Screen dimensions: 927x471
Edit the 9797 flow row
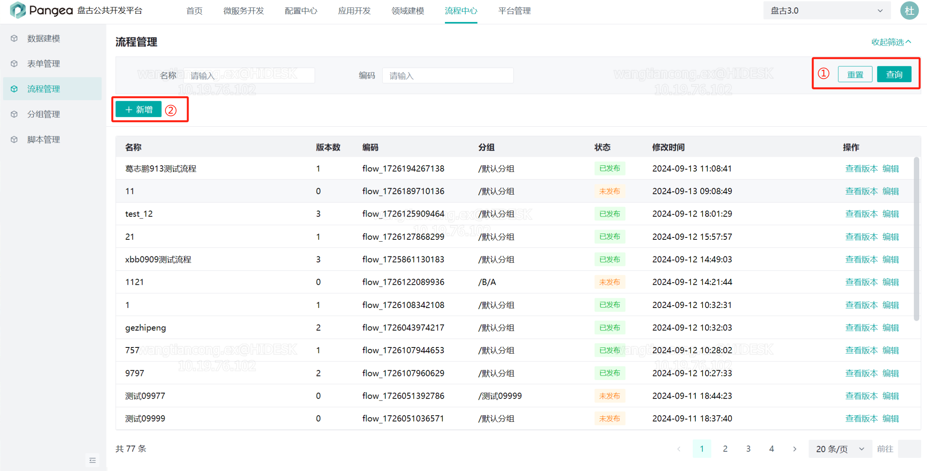tap(891, 373)
